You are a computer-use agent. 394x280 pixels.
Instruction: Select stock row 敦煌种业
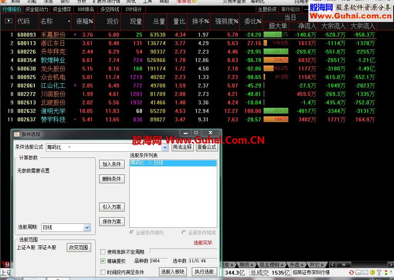188,60
